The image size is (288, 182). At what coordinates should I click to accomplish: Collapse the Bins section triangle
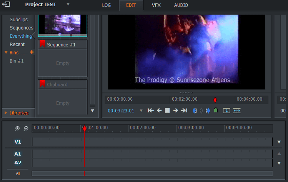[6, 53]
